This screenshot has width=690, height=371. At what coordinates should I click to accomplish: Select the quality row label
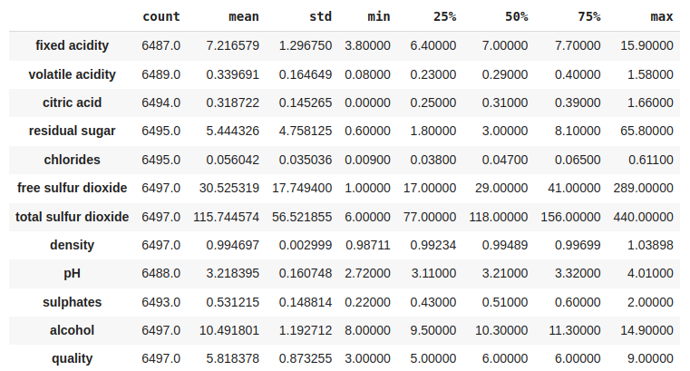coord(73,358)
